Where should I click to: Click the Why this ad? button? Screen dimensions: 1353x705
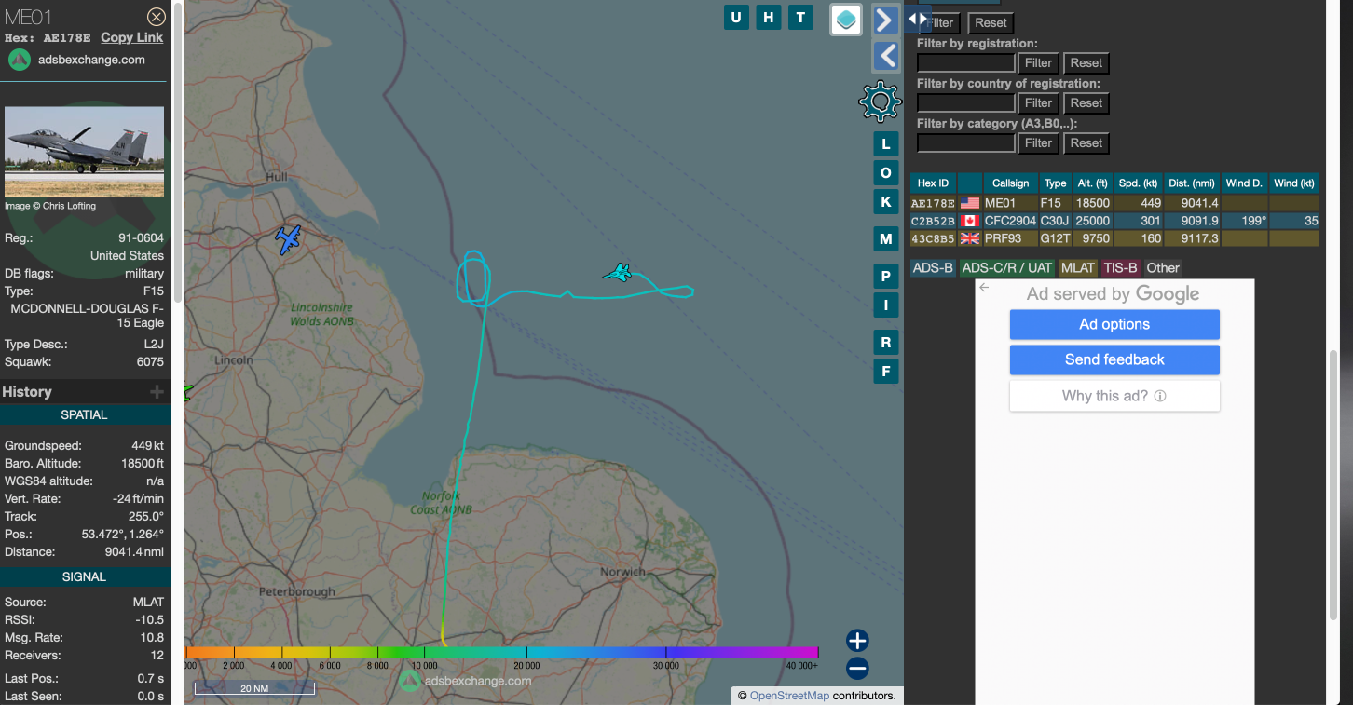(1114, 396)
